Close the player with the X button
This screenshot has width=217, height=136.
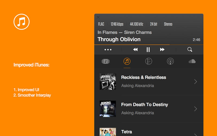[x=98, y=17]
